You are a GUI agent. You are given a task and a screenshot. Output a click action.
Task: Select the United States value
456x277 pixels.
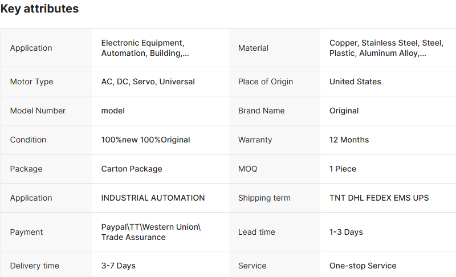coord(355,82)
